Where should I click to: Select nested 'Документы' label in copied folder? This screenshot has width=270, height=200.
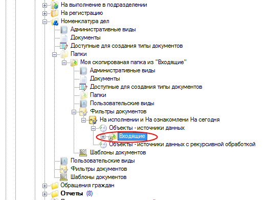105,79
